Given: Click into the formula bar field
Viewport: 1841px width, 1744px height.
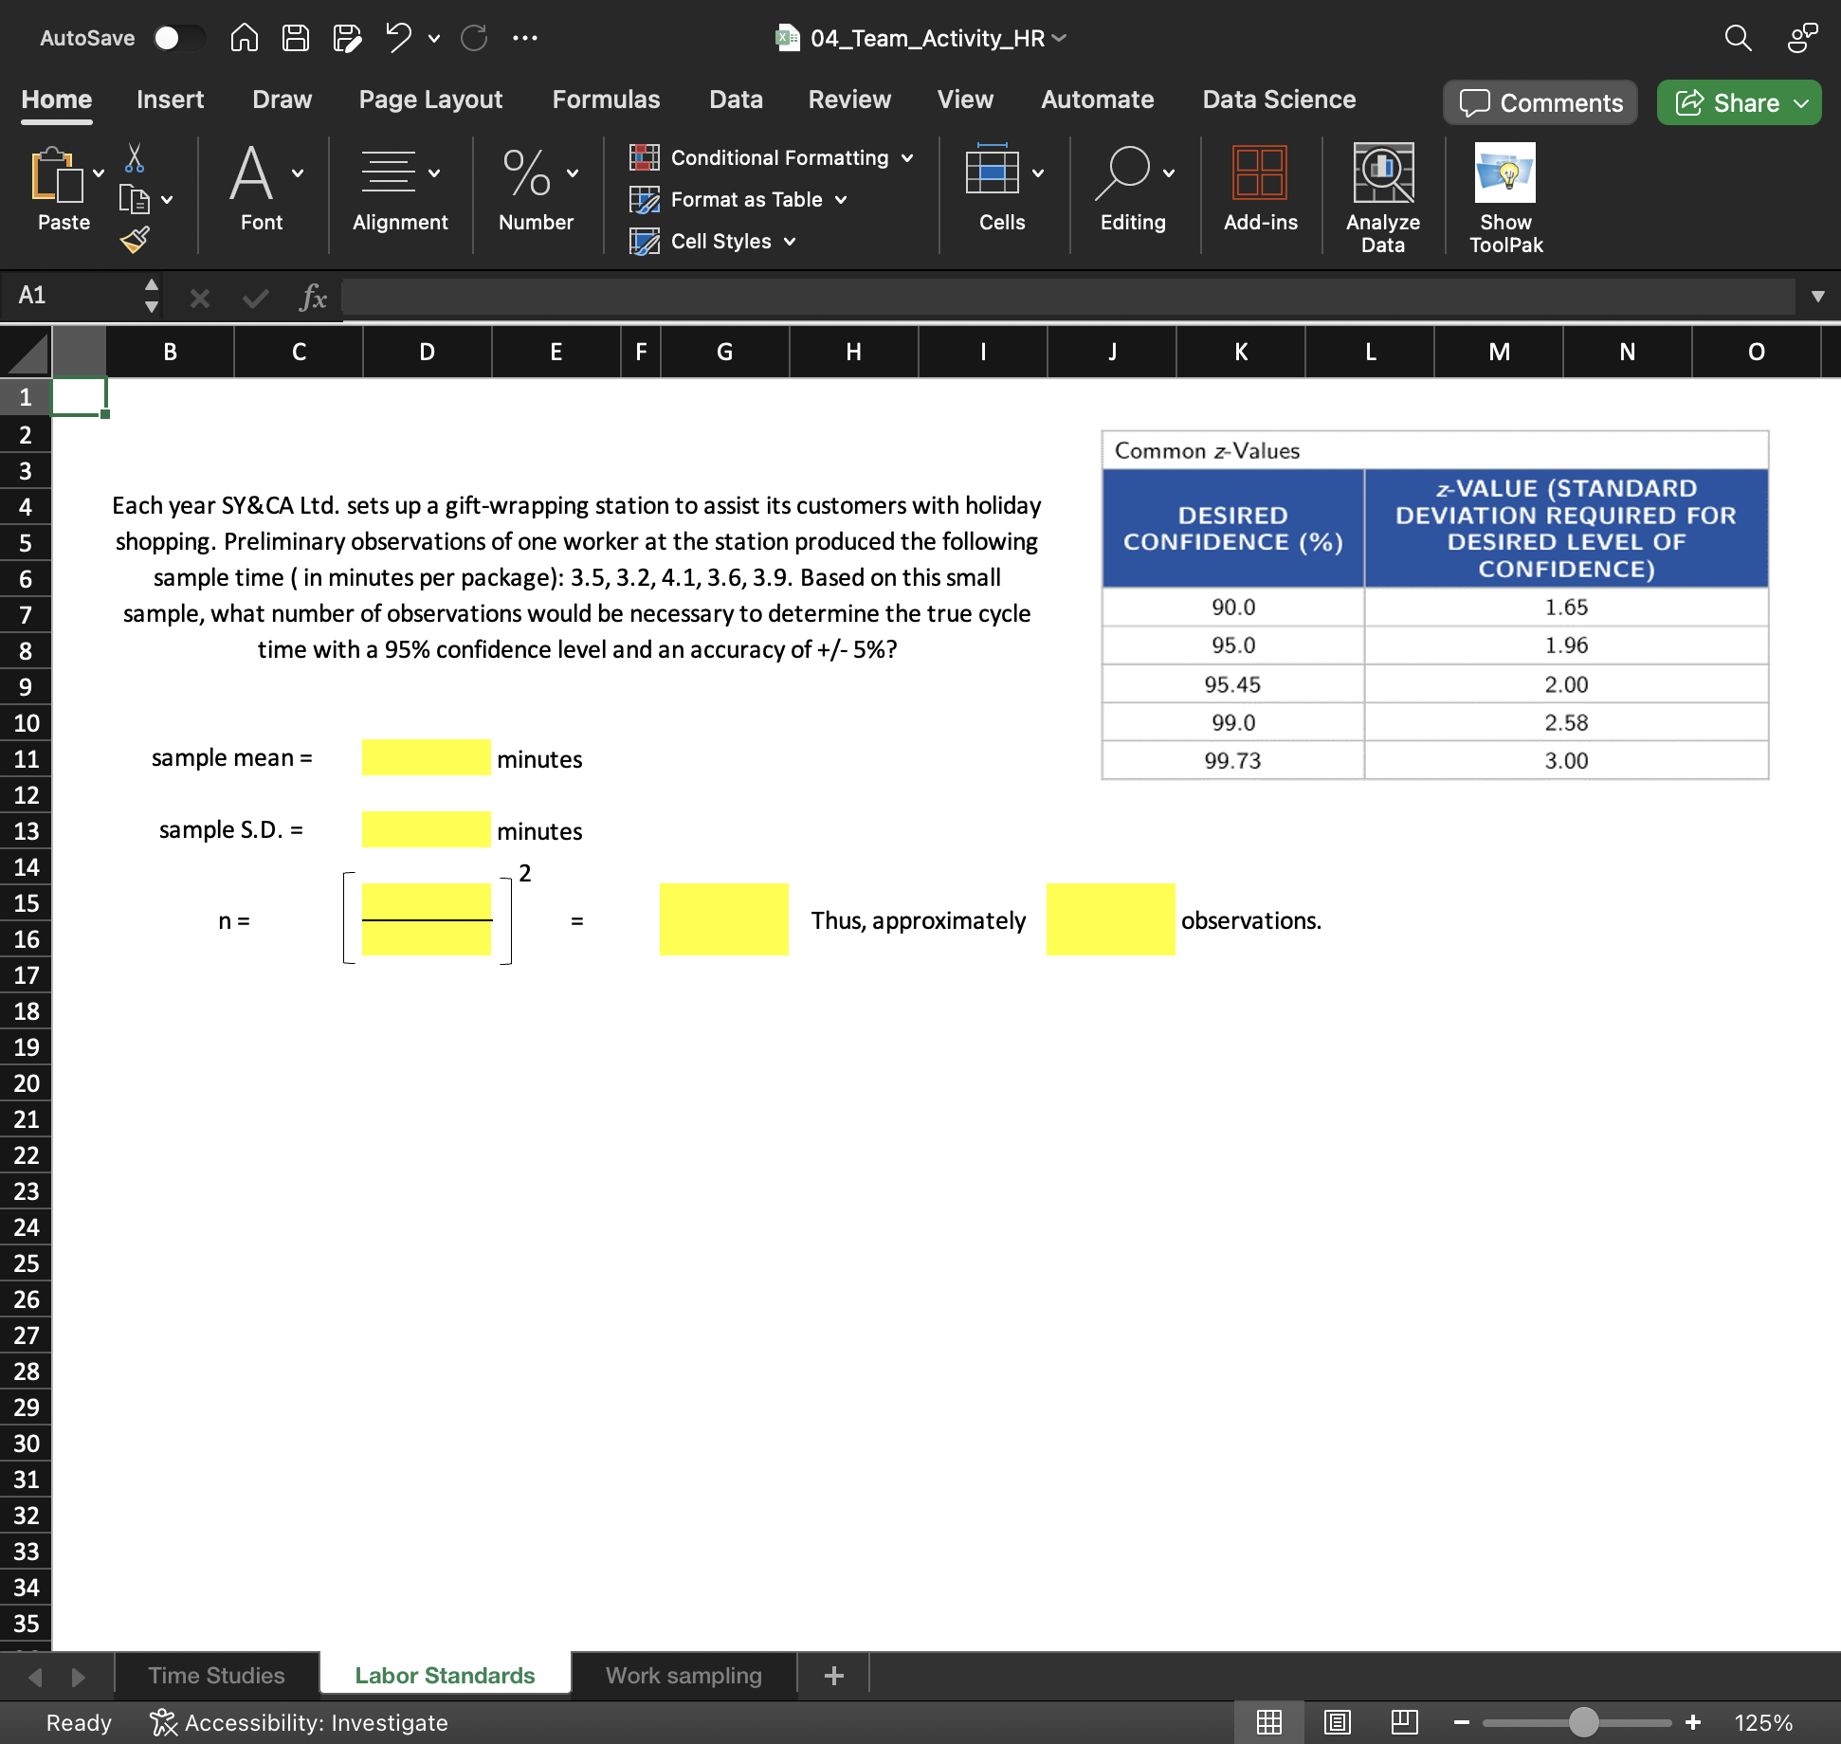Looking at the screenshot, I should point(1067,297).
